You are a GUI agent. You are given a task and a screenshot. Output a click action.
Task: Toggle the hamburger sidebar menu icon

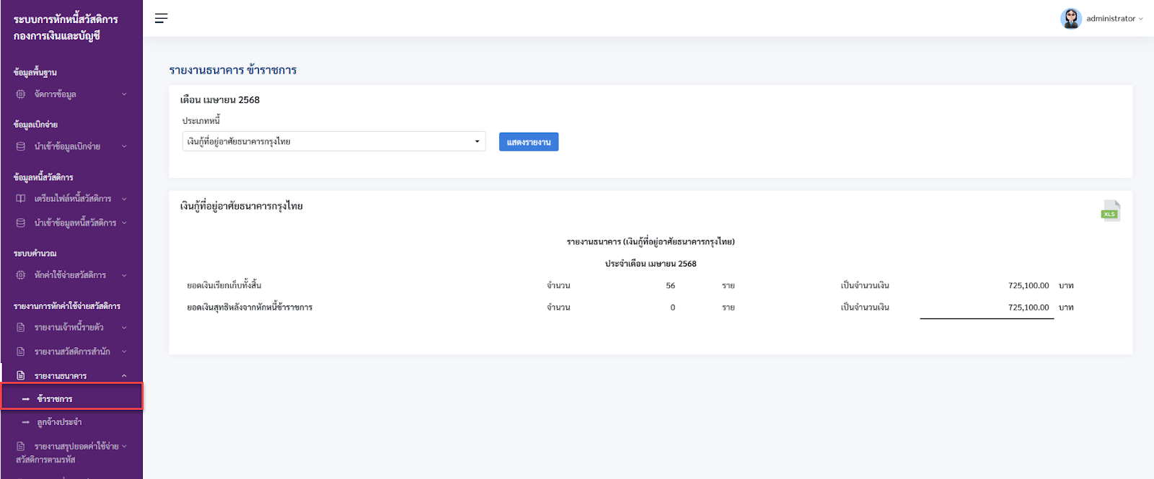coord(161,18)
